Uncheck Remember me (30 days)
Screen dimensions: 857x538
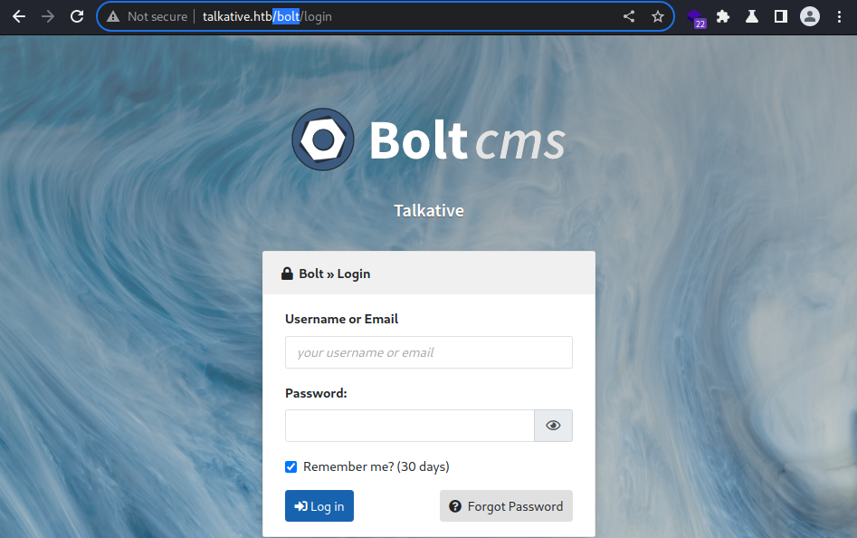[290, 466]
